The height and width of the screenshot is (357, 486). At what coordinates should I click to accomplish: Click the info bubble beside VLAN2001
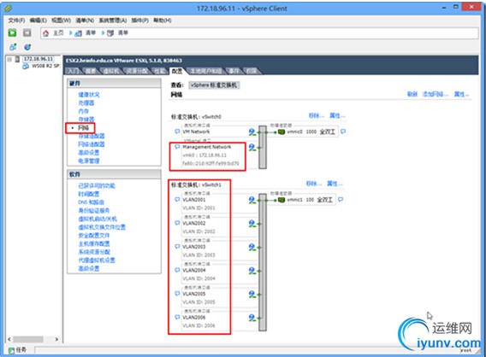177,200
